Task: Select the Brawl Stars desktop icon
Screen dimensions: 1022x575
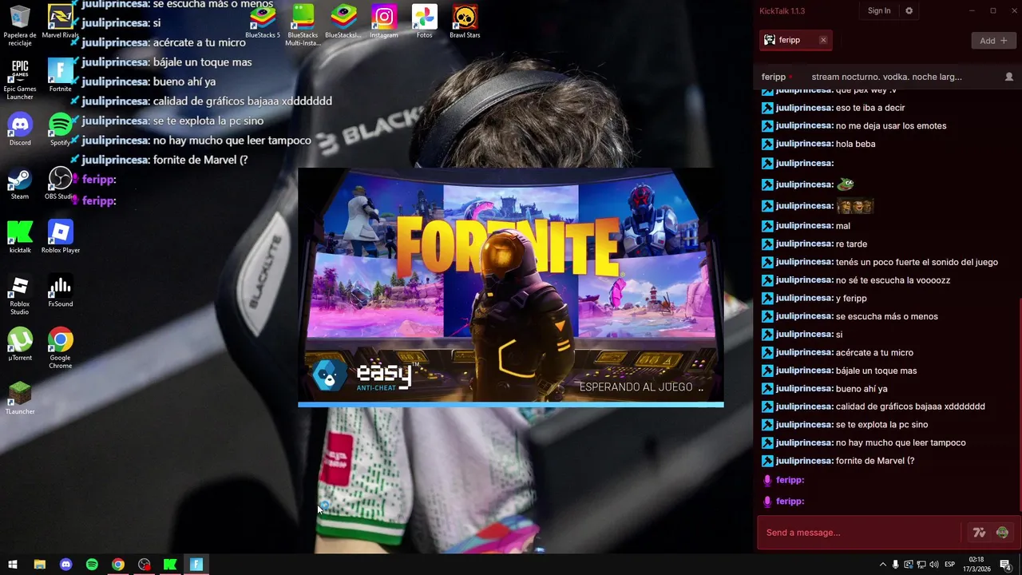Action: [465, 22]
